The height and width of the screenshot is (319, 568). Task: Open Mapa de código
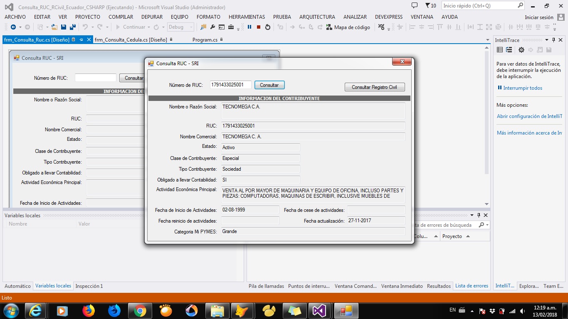pos(348,27)
